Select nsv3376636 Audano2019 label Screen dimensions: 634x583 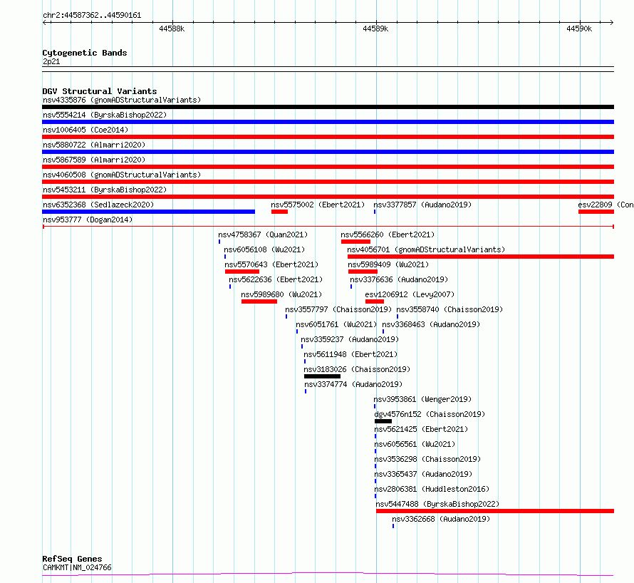pyautogui.click(x=399, y=279)
